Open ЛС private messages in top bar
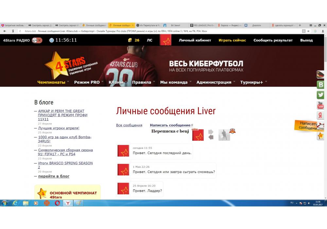The width and height of the screenshot is (327, 229). pyautogui.click(x=149, y=40)
